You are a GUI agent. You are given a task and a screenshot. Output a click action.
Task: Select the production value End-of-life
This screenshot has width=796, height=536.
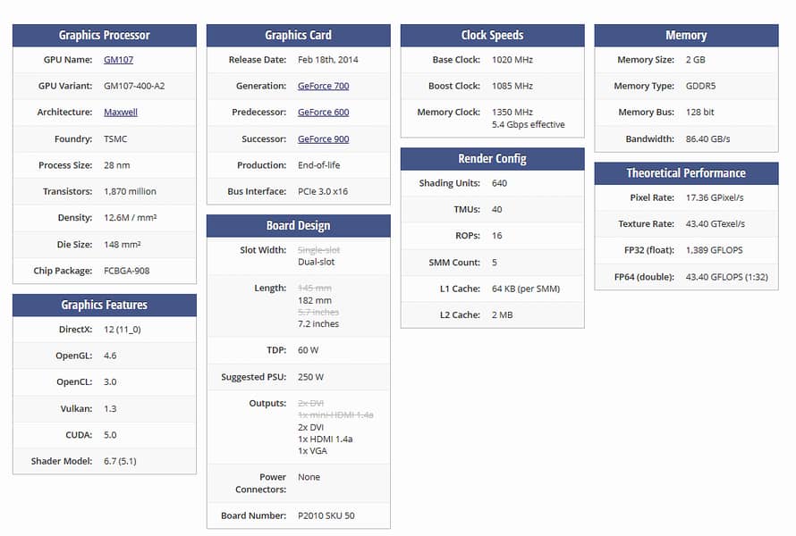pos(318,164)
